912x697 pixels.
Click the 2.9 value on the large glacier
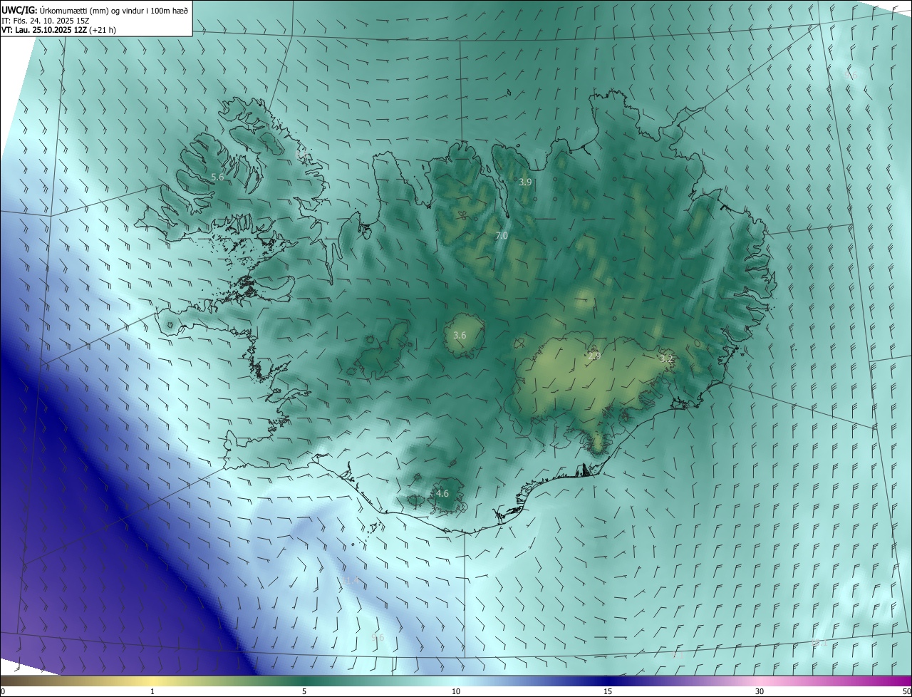pyautogui.click(x=594, y=356)
